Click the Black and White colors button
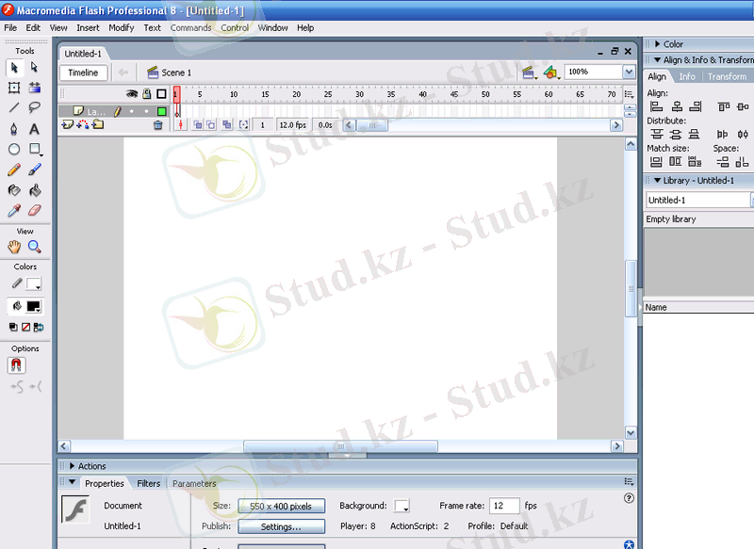This screenshot has height=549, width=754. tap(13, 327)
